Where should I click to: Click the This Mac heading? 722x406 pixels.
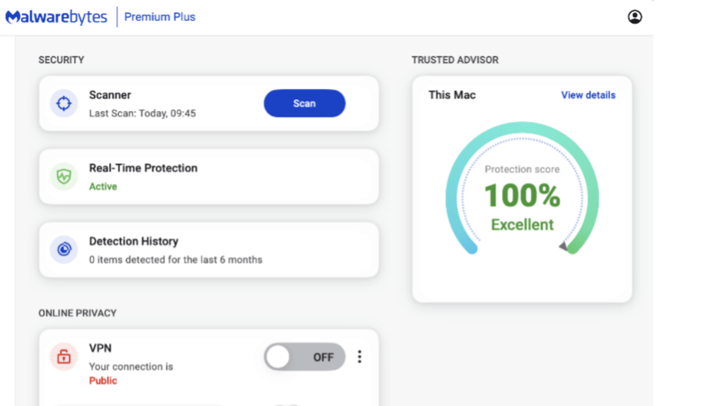click(452, 95)
